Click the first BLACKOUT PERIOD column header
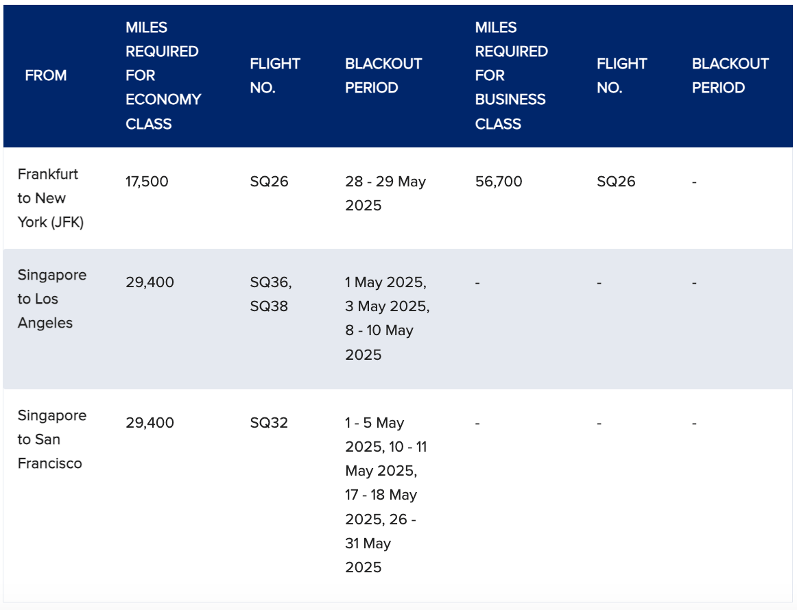This screenshot has width=797, height=610. click(x=383, y=75)
